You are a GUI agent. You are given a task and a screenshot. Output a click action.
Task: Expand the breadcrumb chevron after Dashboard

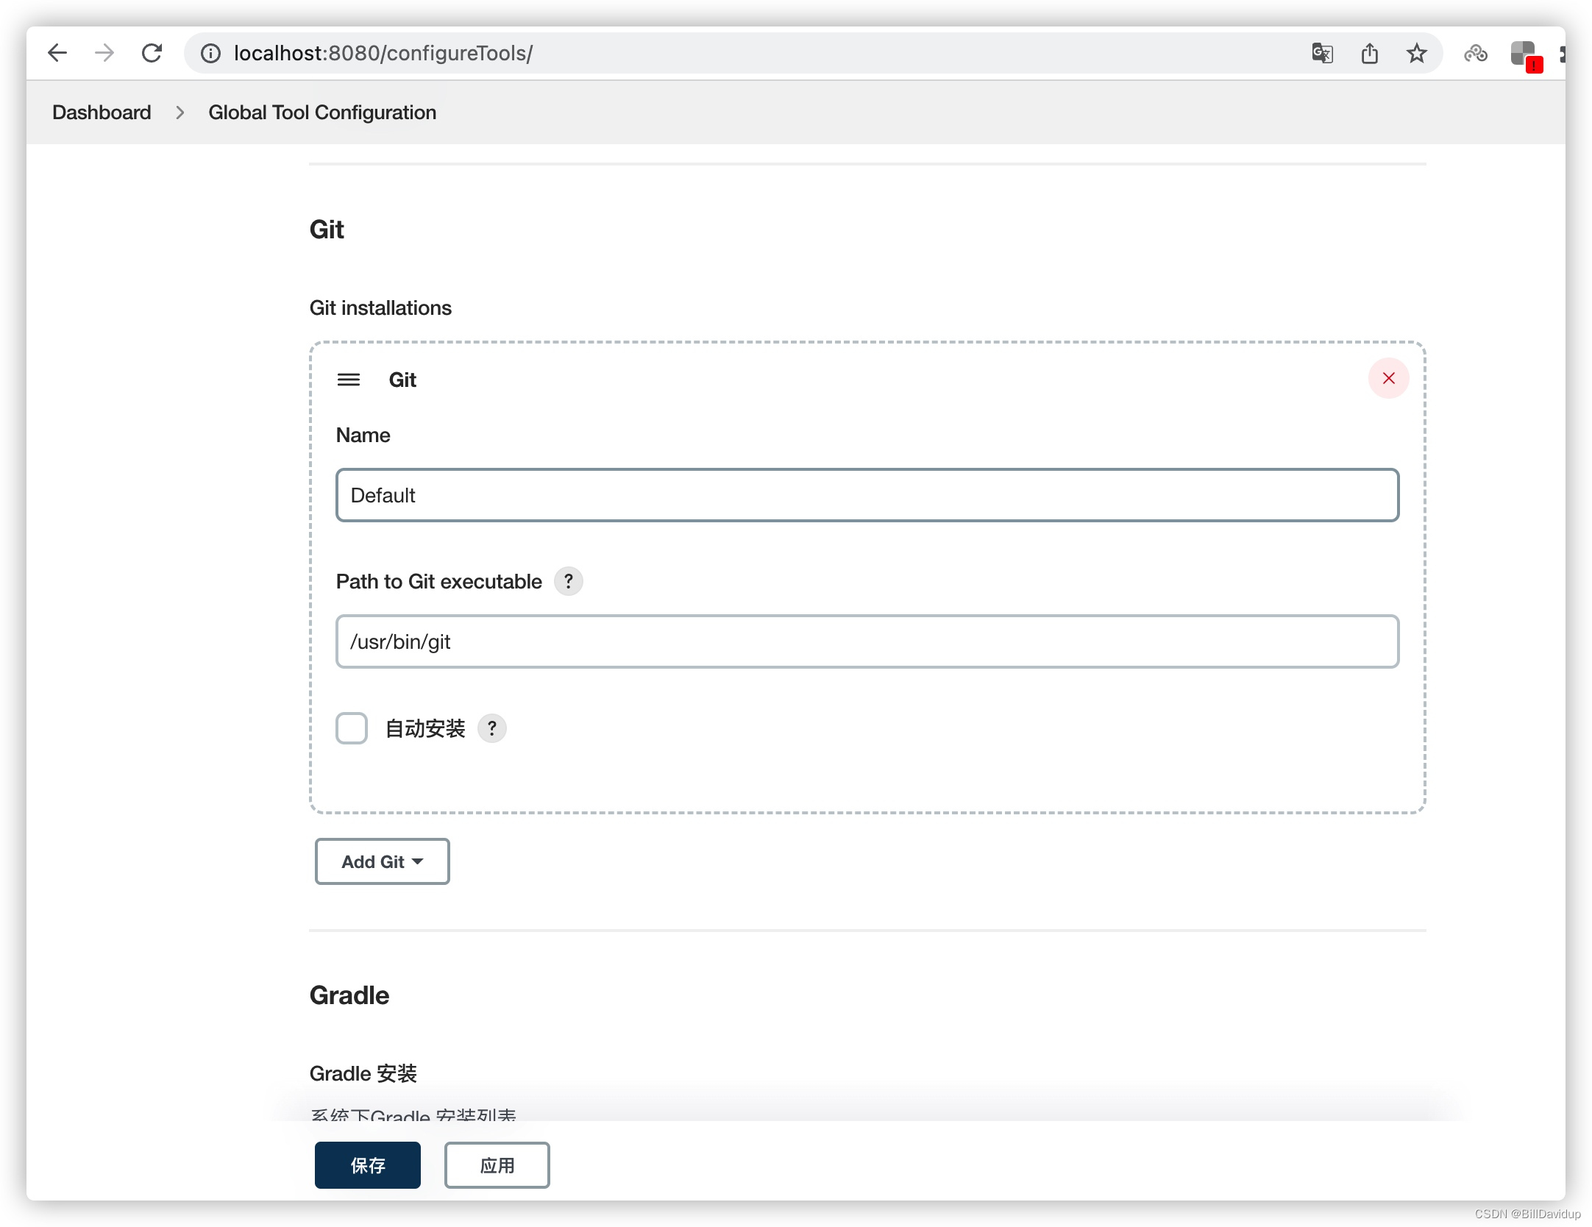pyautogui.click(x=180, y=113)
